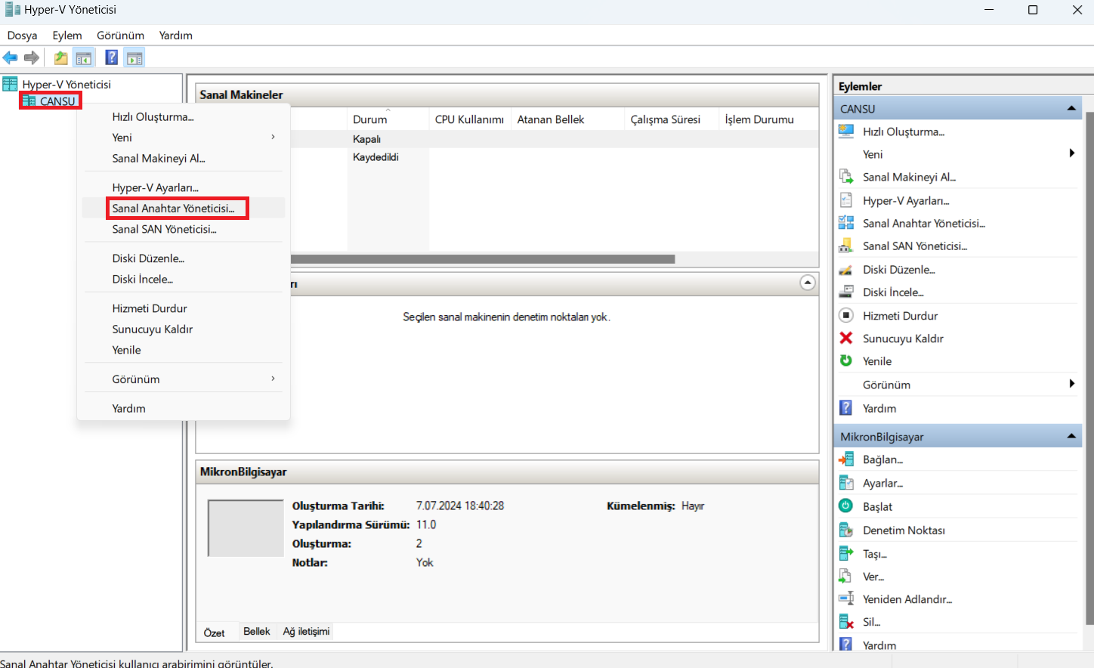The width and height of the screenshot is (1094, 668).
Task: Select the Hyper-V Yöneticisi root tree node
Action: point(66,84)
